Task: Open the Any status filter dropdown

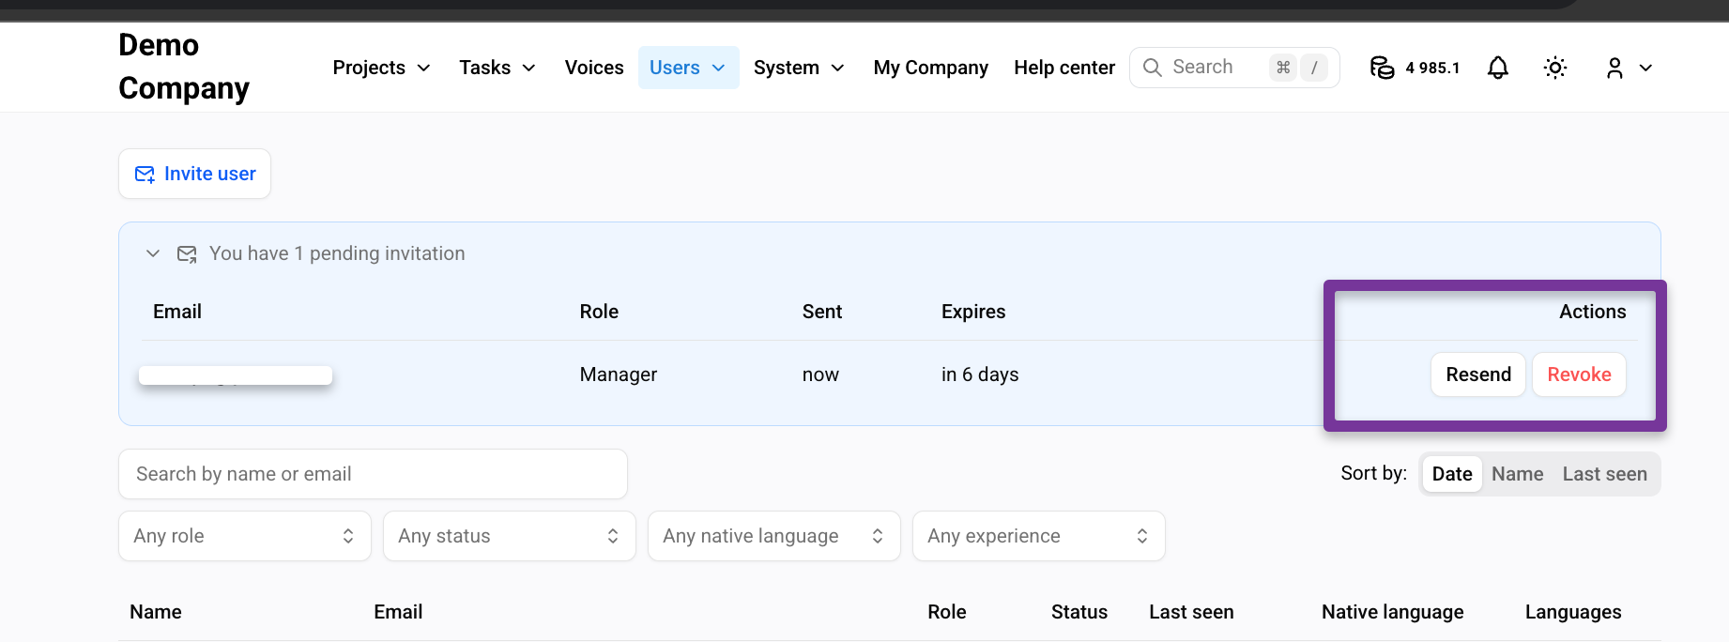Action: tap(510, 536)
